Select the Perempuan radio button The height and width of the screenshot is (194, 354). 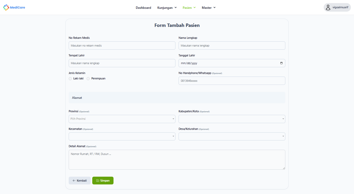[88, 79]
